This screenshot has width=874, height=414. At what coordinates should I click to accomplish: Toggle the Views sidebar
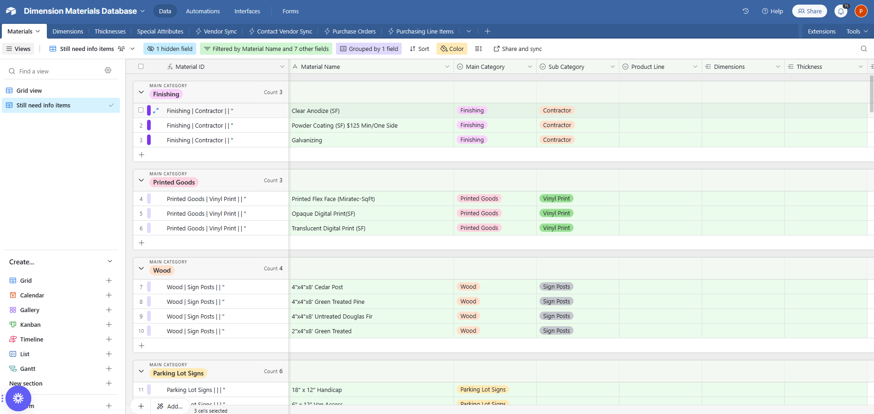pos(18,49)
